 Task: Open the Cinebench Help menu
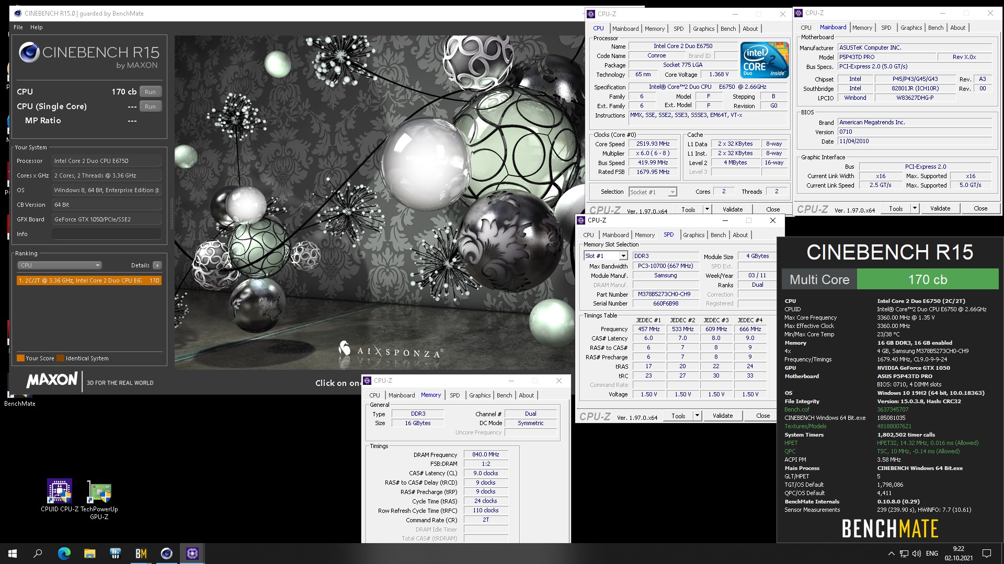[37, 27]
